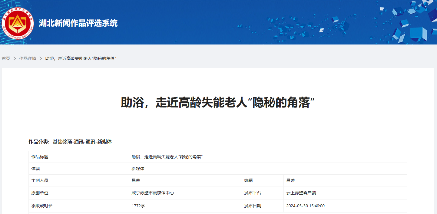Go to 首页 in the breadcrumb
This screenshot has height=214, width=437.
click(6, 58)
